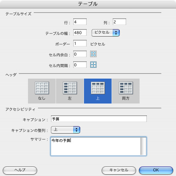Click the 行 rows input field
Viewport: 176px width, 176px height.
80,22
